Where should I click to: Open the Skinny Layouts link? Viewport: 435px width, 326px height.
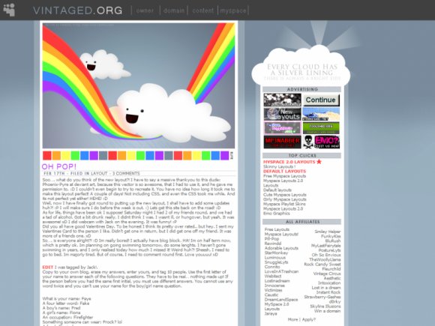[279, 166]
